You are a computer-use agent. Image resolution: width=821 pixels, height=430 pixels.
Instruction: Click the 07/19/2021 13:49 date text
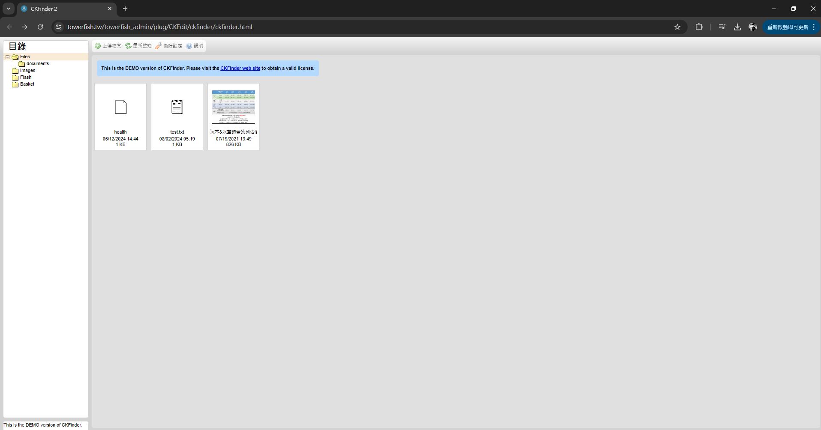click(234, 139)
